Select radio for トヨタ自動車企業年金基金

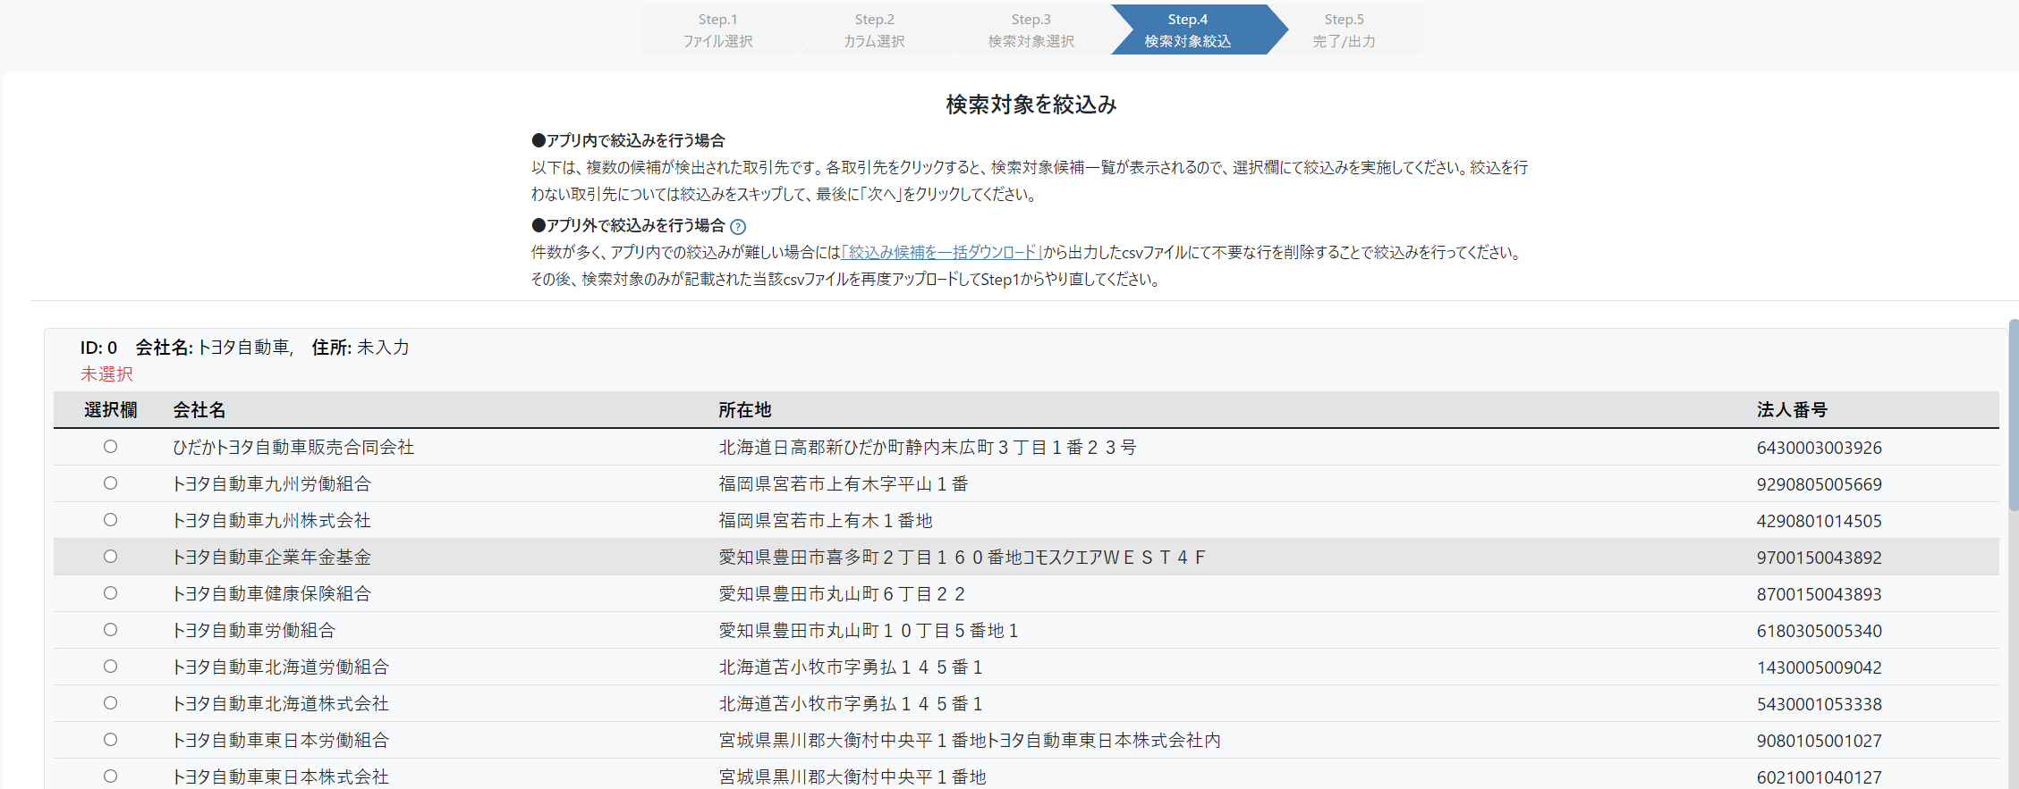[110, 557]
